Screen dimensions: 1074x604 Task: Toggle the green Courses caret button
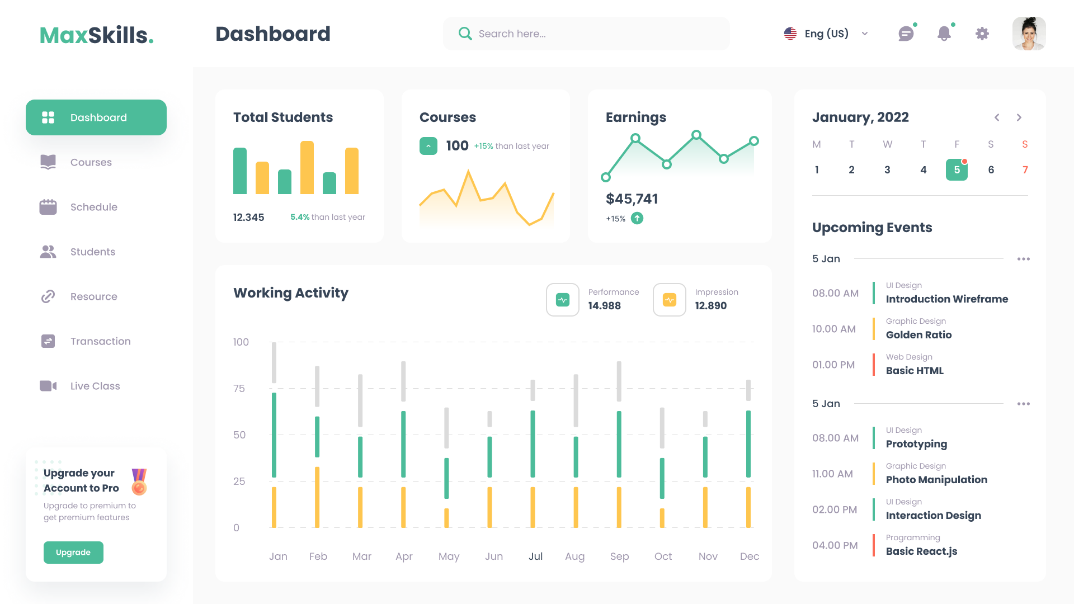point(428,146)
